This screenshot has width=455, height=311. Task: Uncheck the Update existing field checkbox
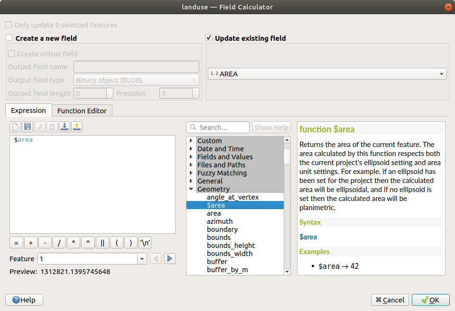pyautogui.click(x=209, y=38)
